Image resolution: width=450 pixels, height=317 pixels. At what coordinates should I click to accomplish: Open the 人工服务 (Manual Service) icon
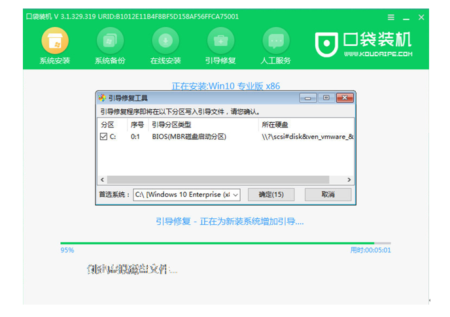click(276, 47)
